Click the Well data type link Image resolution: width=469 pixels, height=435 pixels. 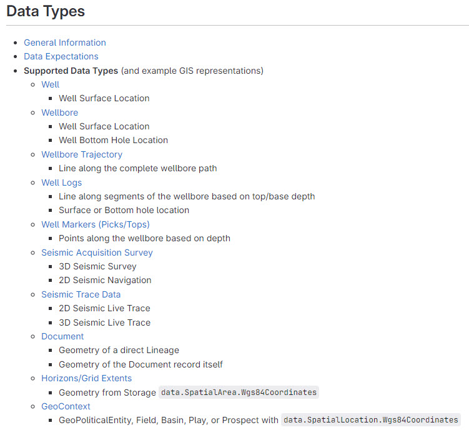point(51,84)
